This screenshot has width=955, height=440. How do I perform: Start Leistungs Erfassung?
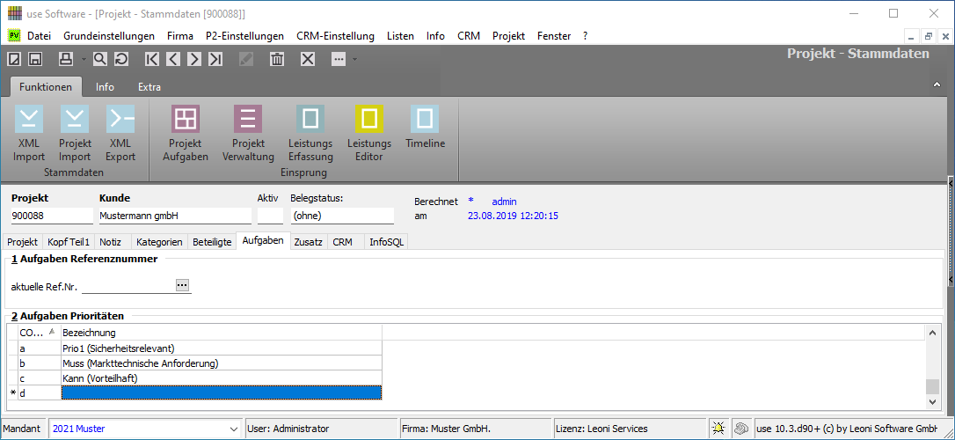tap(310, 134)
